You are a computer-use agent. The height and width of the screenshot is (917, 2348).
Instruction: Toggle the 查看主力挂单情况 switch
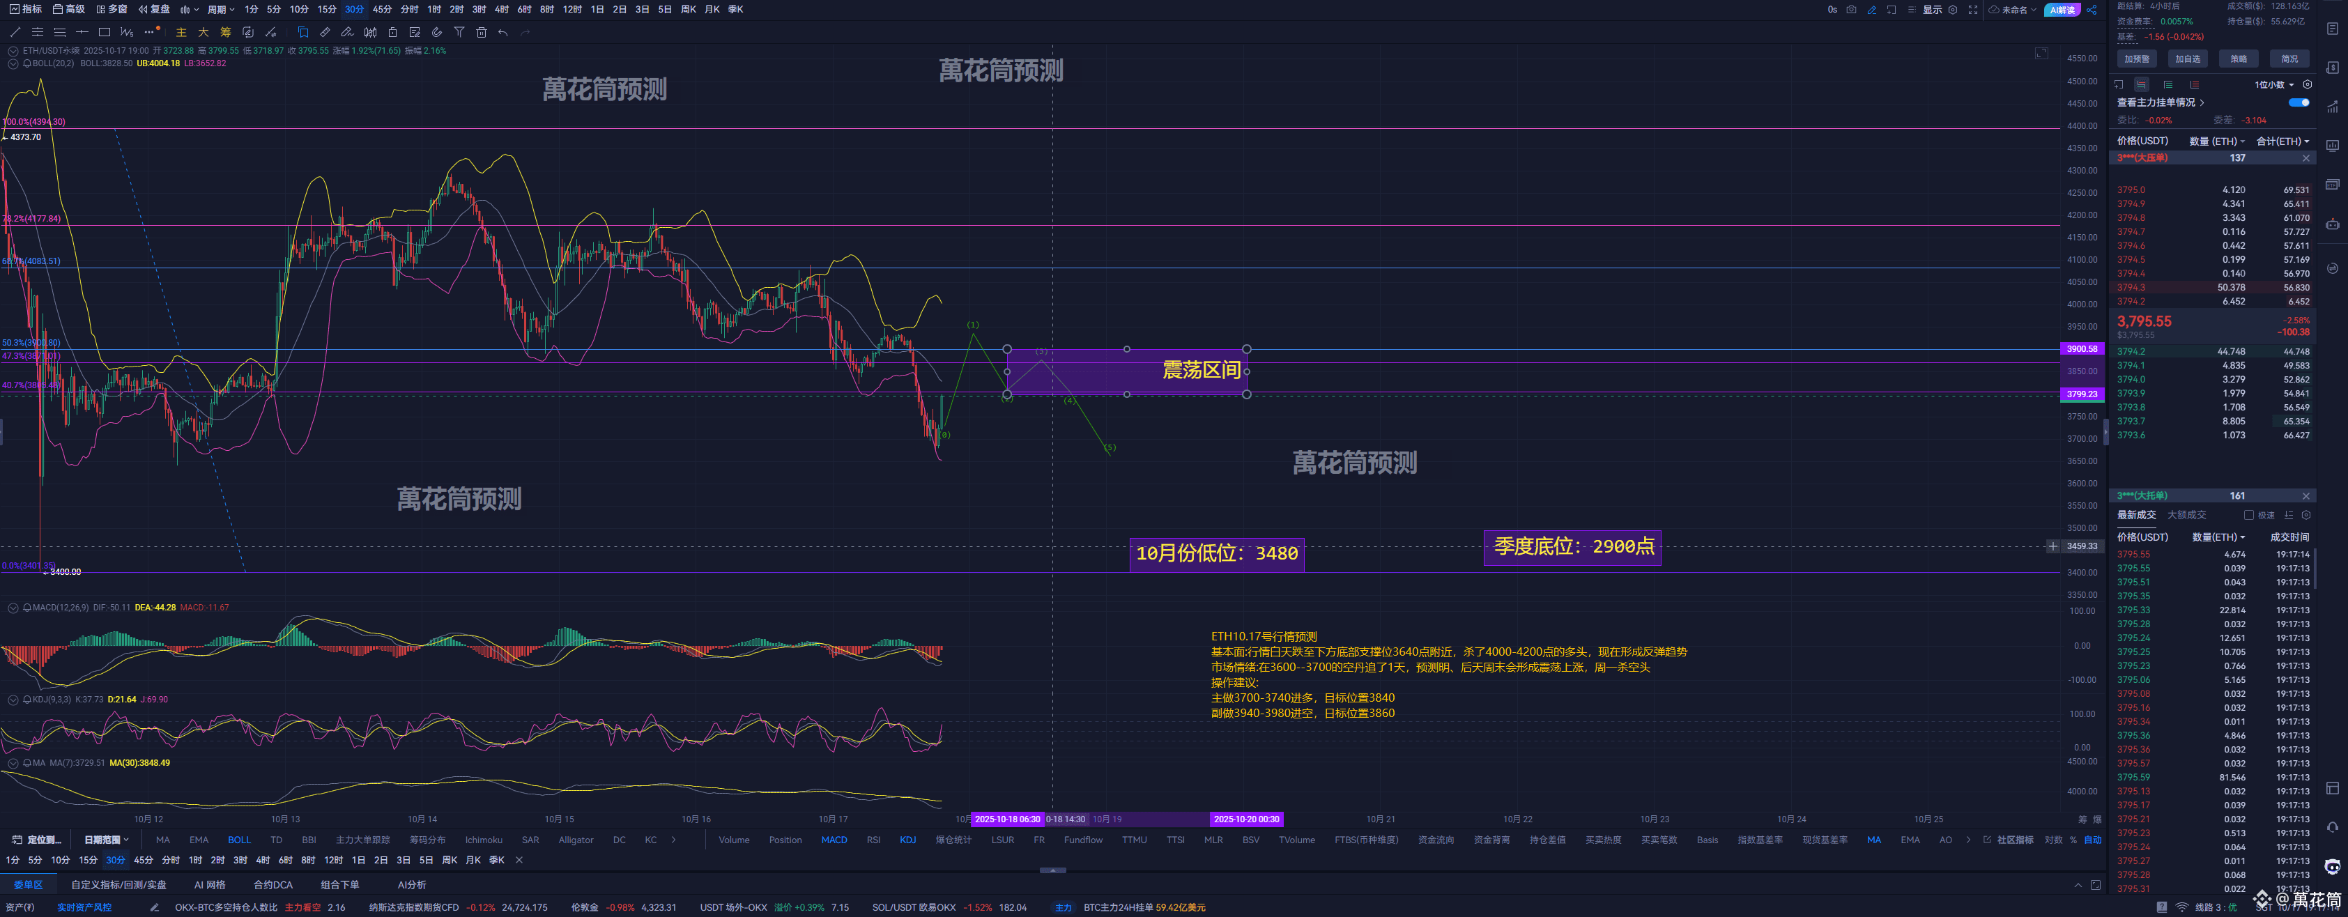coord(2298,102)
